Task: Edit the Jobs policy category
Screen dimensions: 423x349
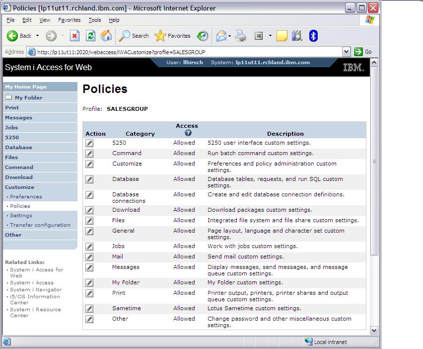Action: coord(89,247)
